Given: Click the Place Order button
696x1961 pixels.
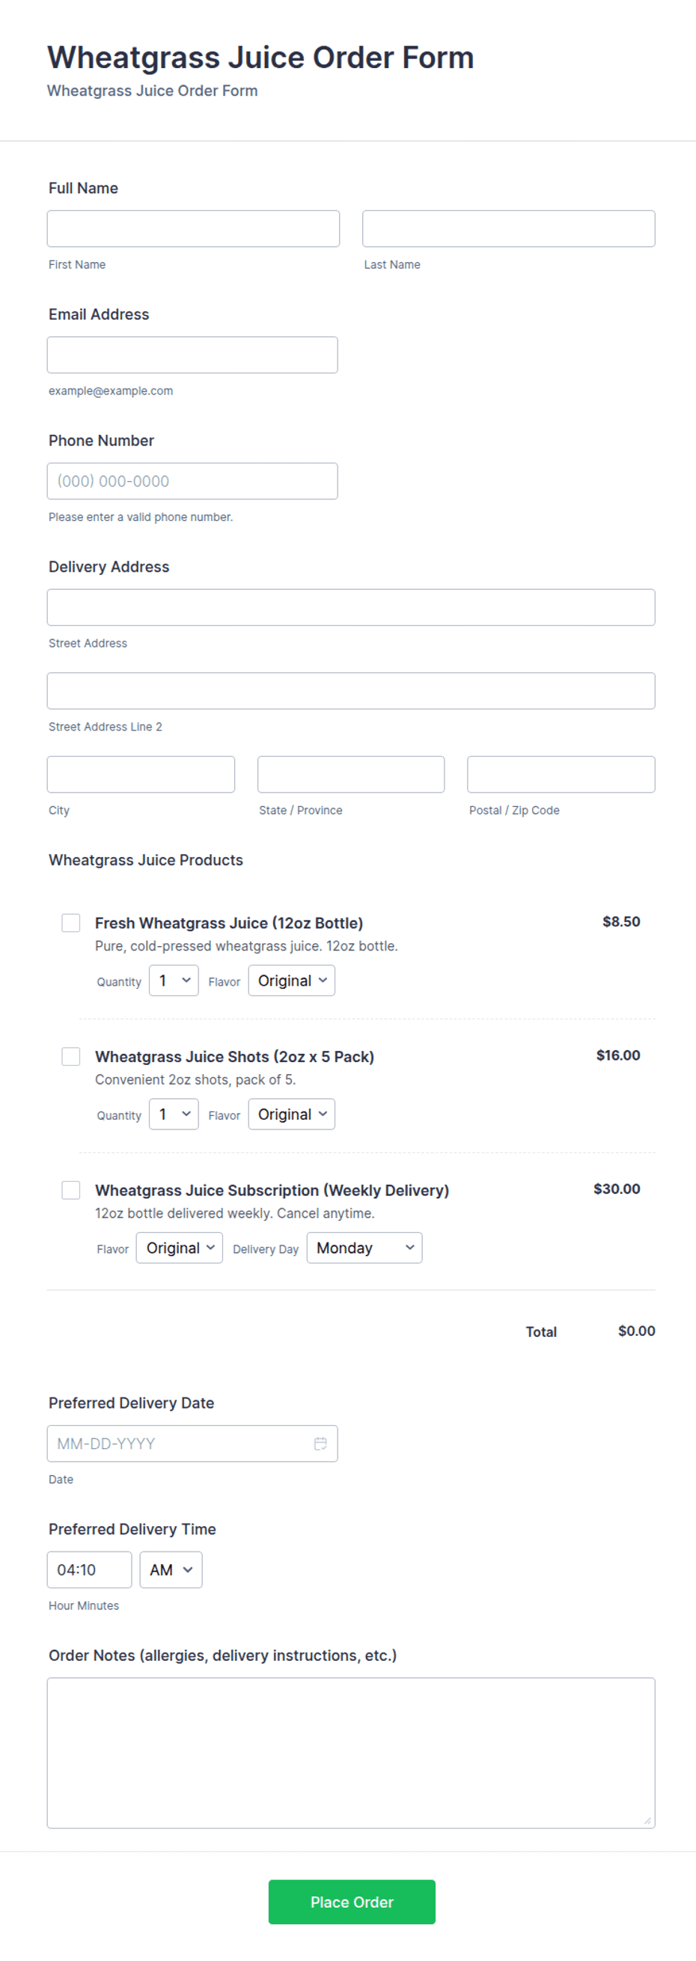Looking at the screenshot, I should (352, 1902).
